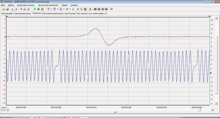Stop acquisition with the gray stop button
The width and height of the screenshot is (220, 118).
(x=42, y=9)
